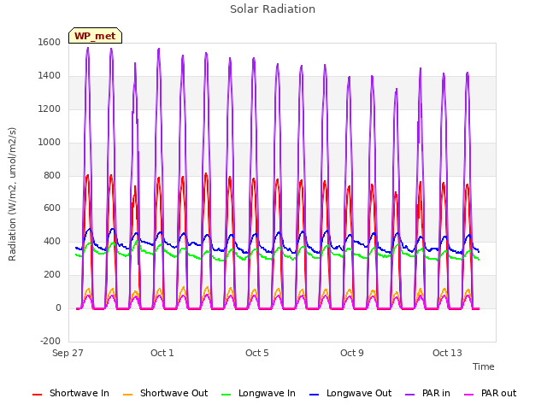
Task: Click the red Shortwave In legend swatch
Action: coord(37,395)
